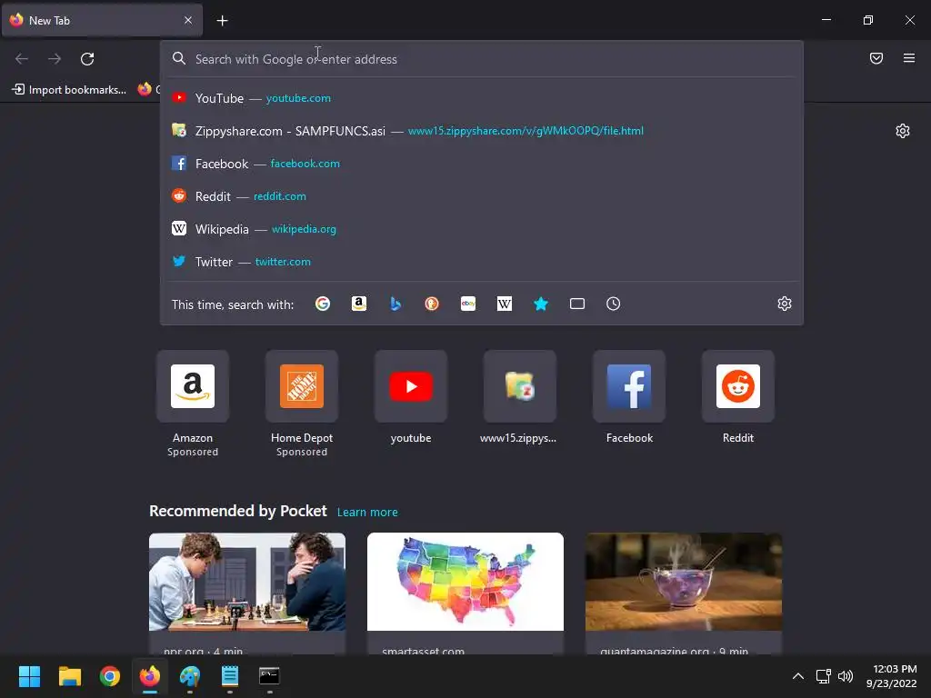Open Notepad from taskbar
Screen dimensions: 931x698
coord(230,676)
